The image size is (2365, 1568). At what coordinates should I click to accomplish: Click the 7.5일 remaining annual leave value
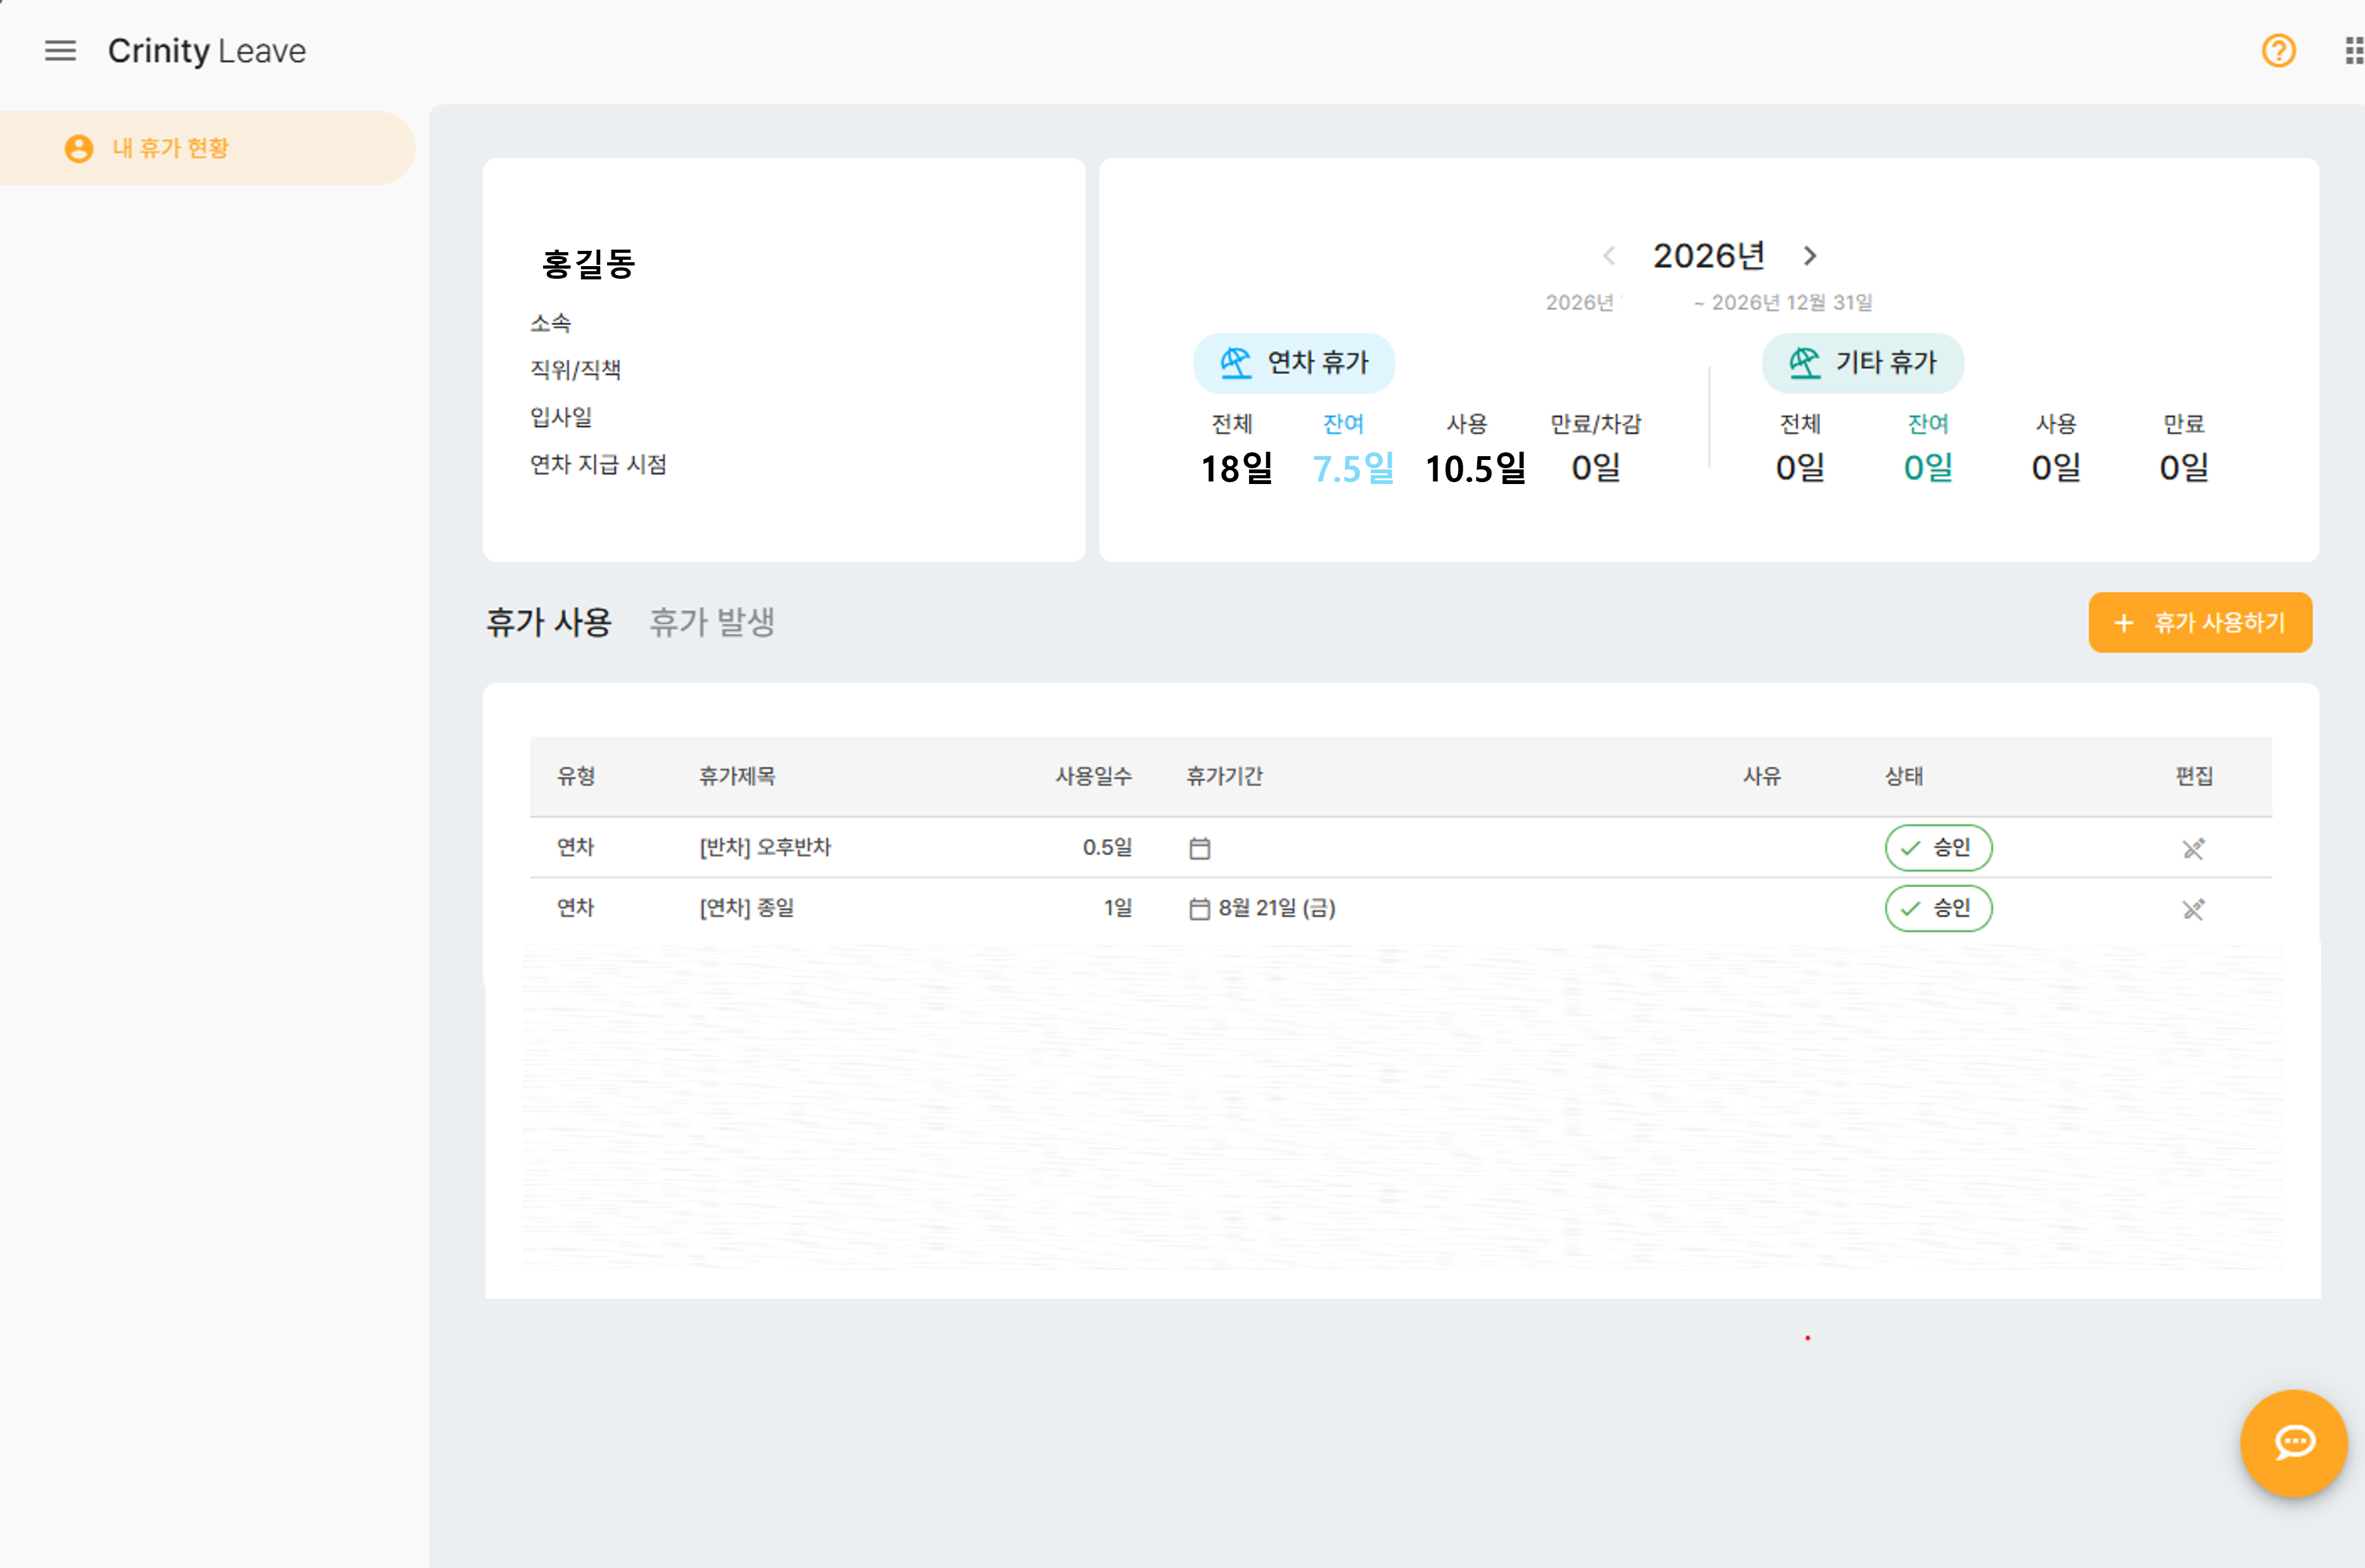coord(1353,468)
